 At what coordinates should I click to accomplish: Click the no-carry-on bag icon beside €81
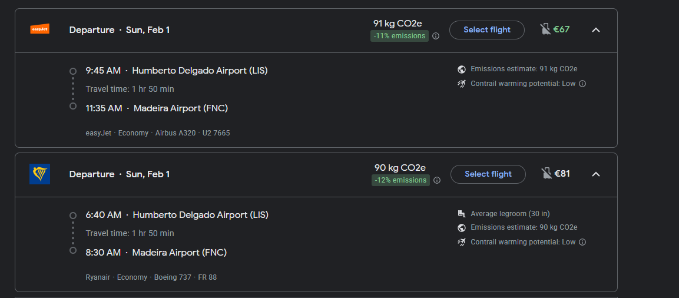[x=546, y=174]
